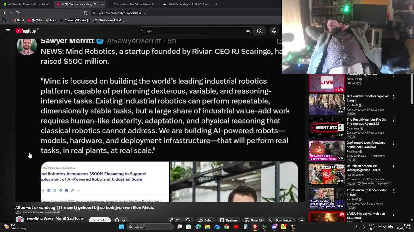Open Windows Start menu
Image resolution: width=414 pixels, height=232 pixels.
pyautogui.click(x=121, y=227)
